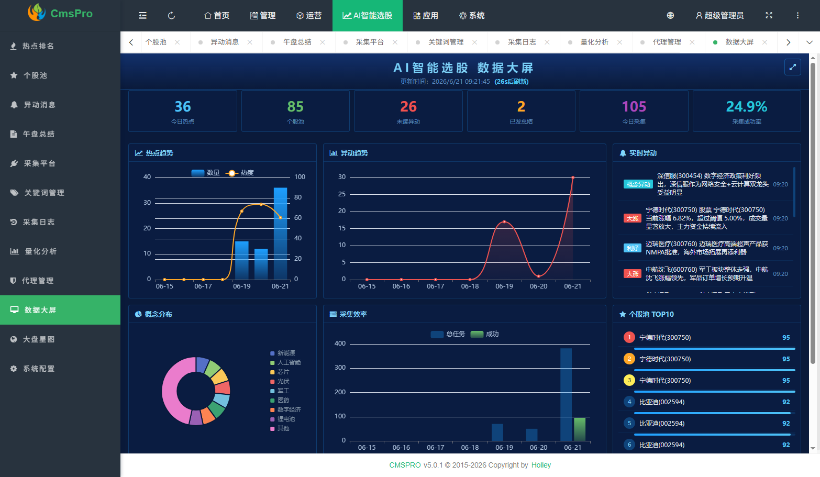Toggle 人工智能 legend in 概念分布
820x477 pixels.
click(285, 363)
